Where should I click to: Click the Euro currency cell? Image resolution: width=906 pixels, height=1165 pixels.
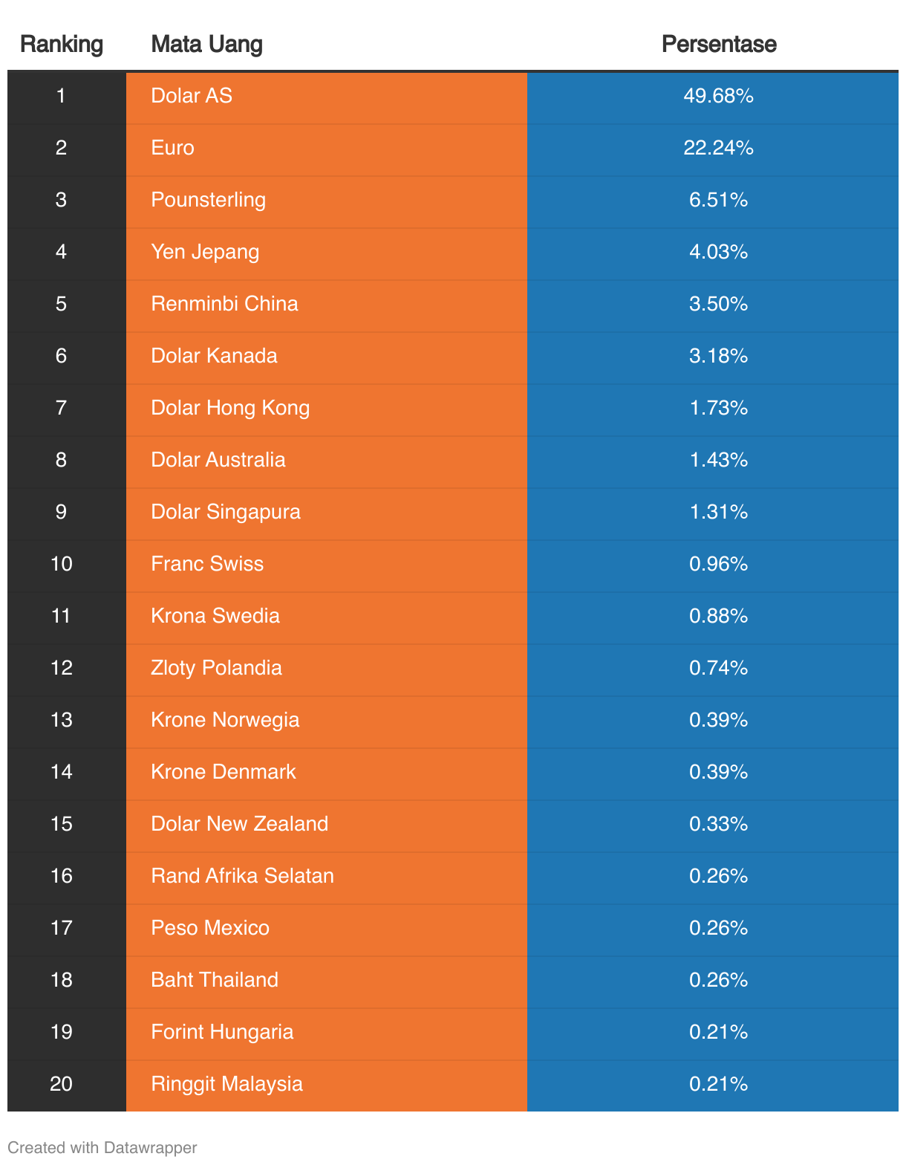click(x=172, y=148)
